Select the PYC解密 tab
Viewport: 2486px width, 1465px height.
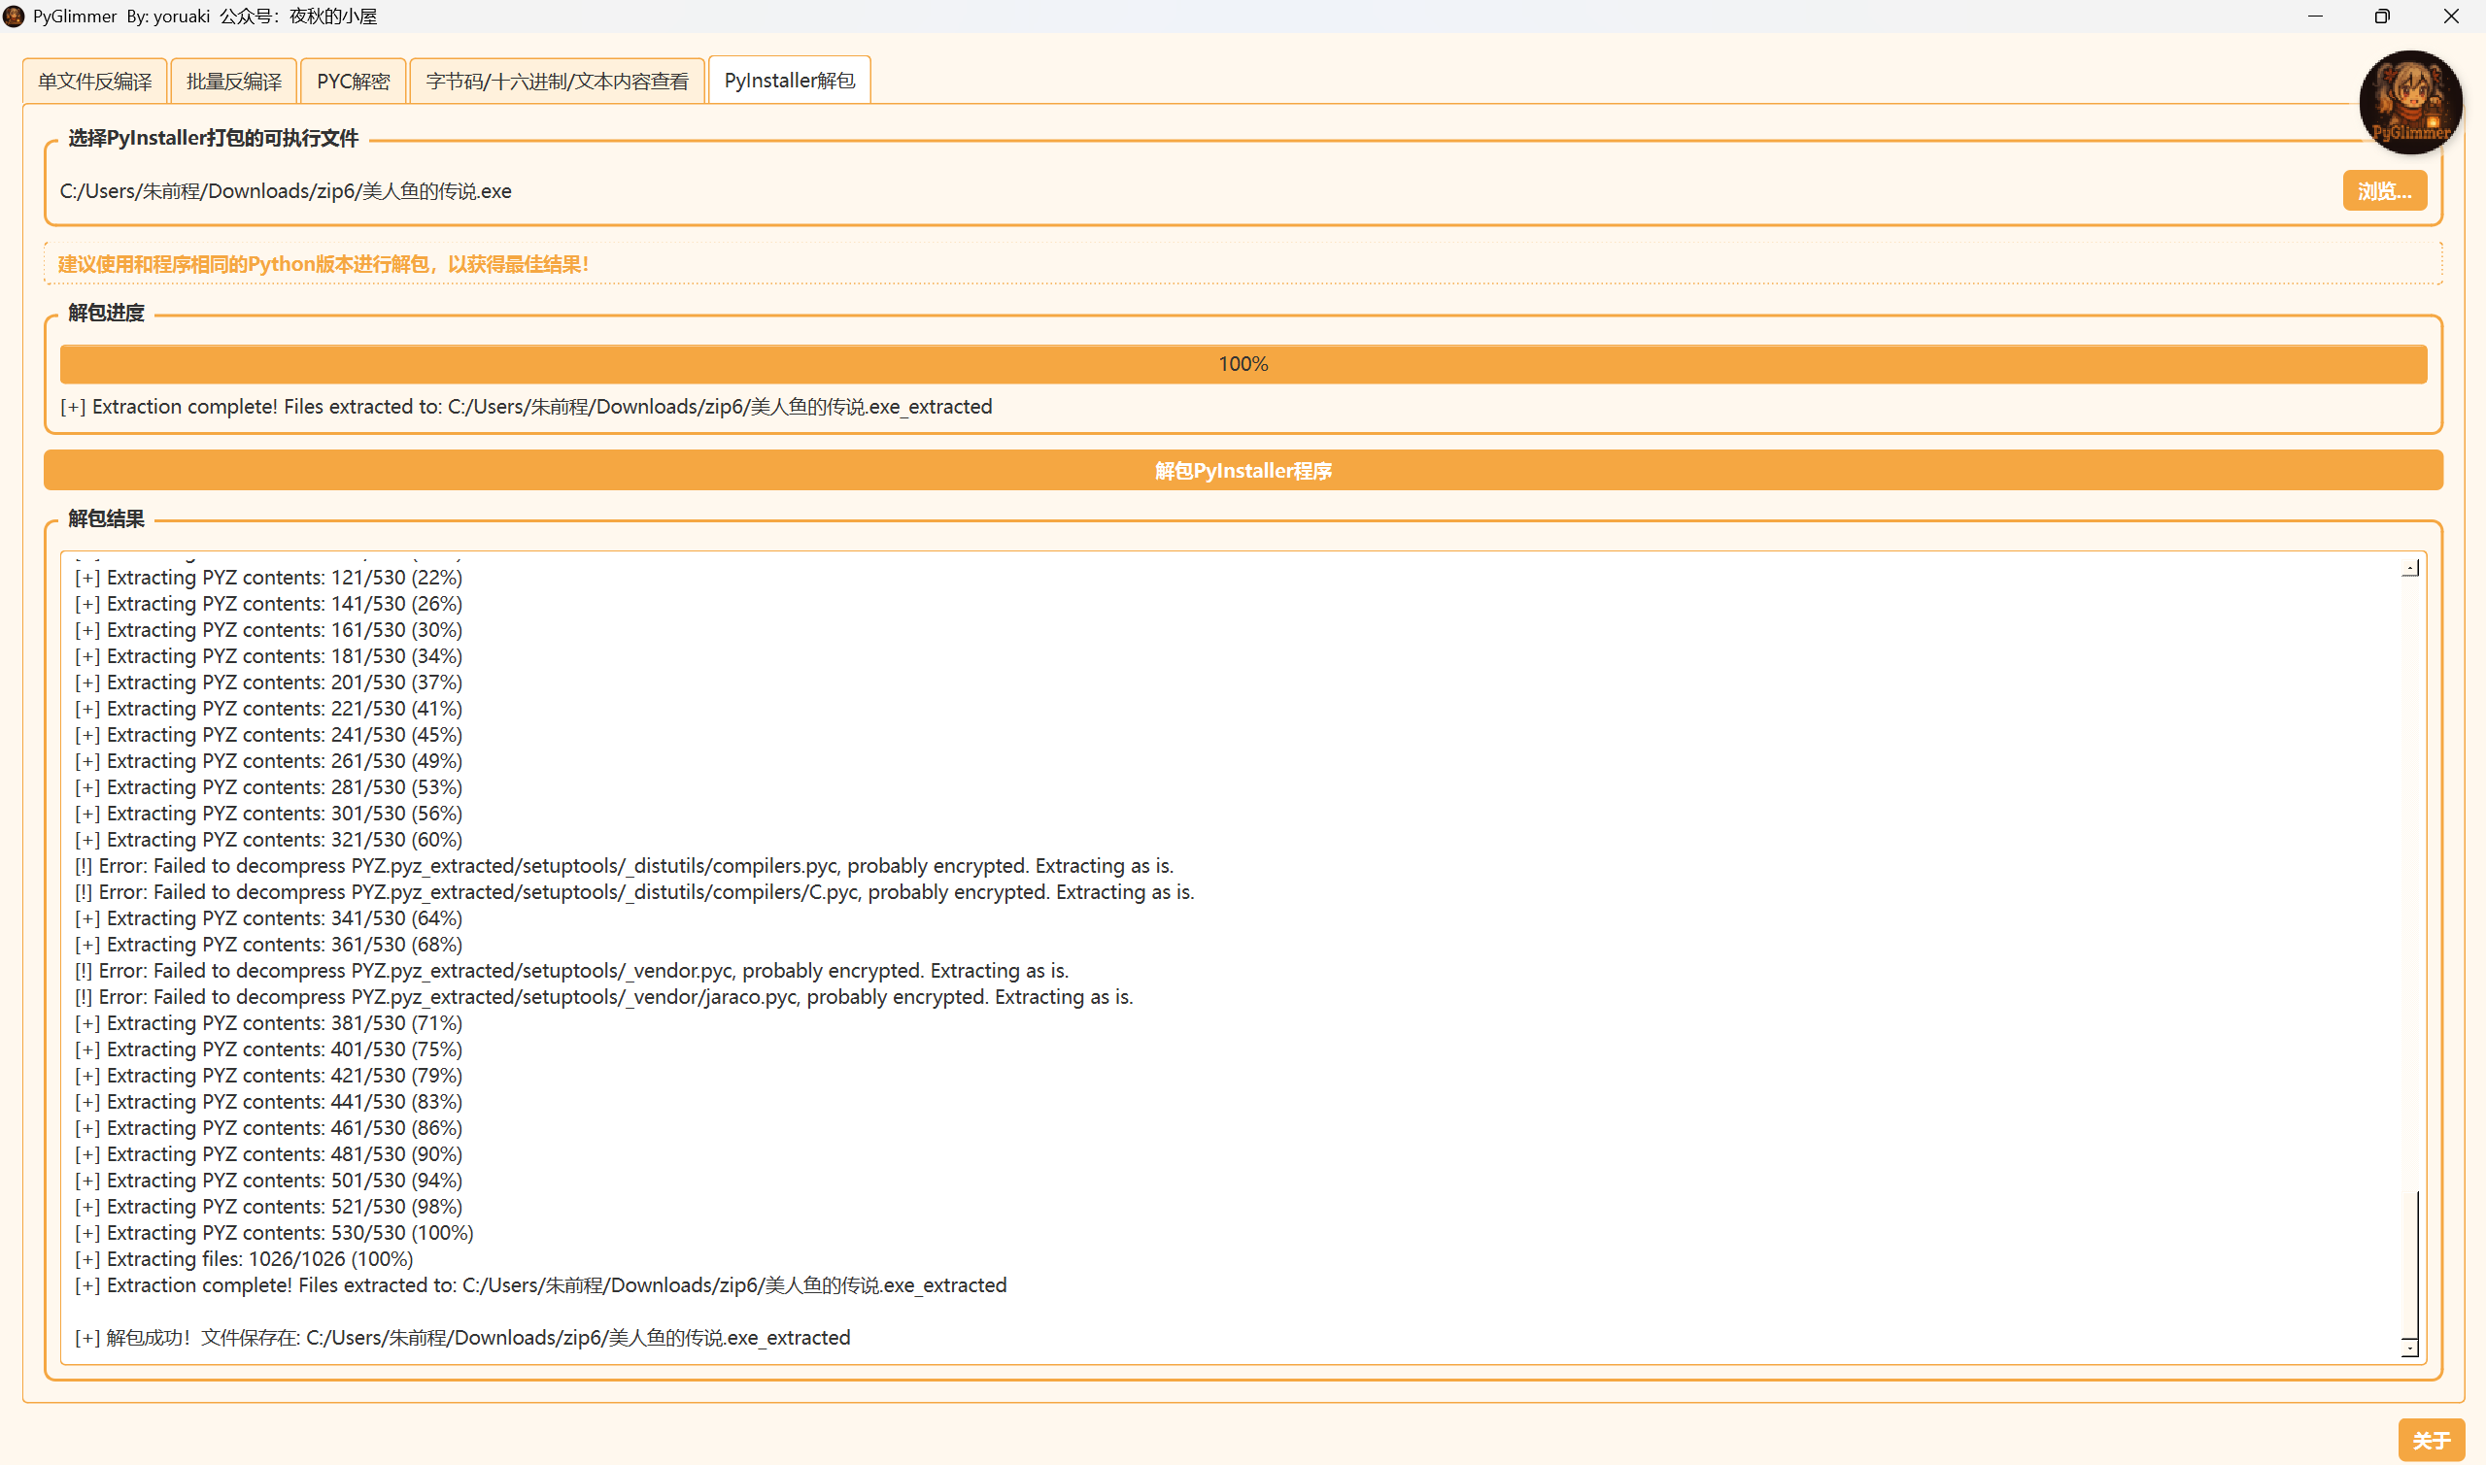pyautogui.click(x=354, y=81)
